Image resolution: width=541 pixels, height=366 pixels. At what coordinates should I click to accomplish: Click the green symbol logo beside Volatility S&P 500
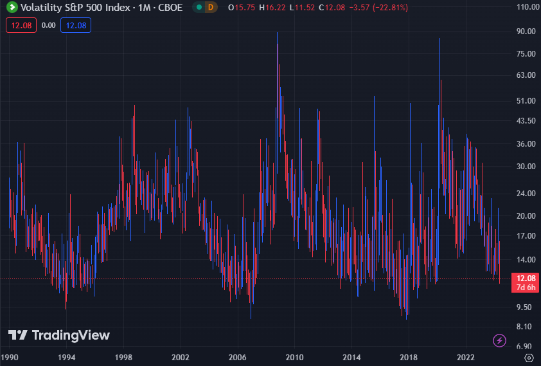click(12, 7)
